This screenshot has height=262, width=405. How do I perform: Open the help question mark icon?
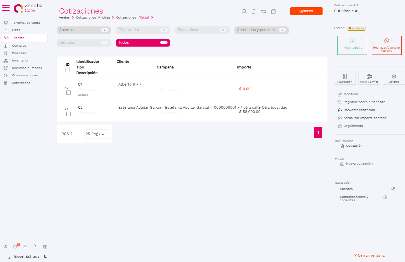coord(5,246)
